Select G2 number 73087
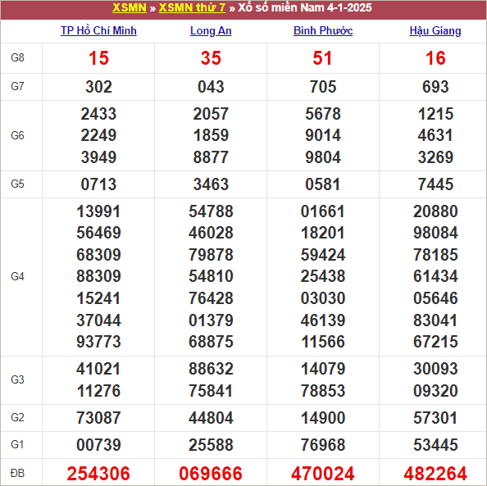487x486 pixels. [98, 418]
